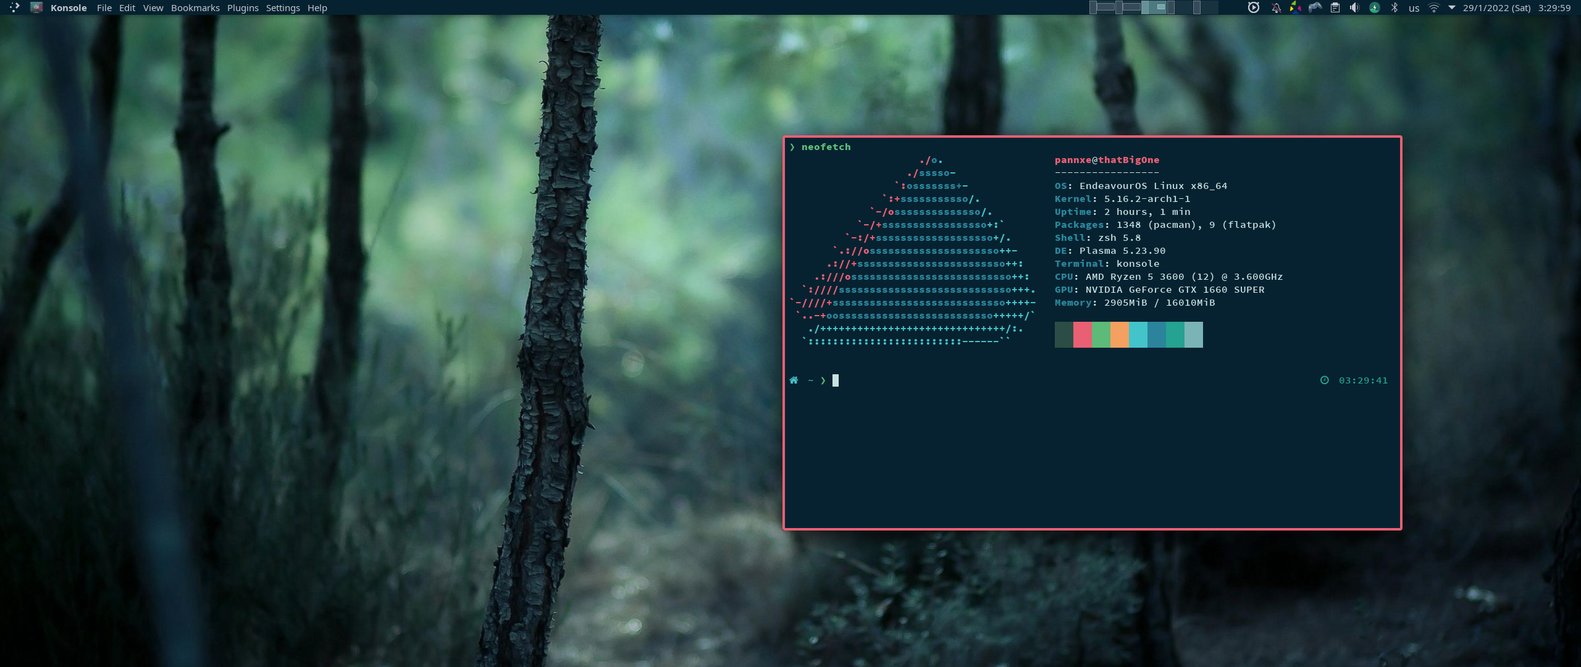Switch to the first virtual desktop in pager

click(x=1102, y=7)
